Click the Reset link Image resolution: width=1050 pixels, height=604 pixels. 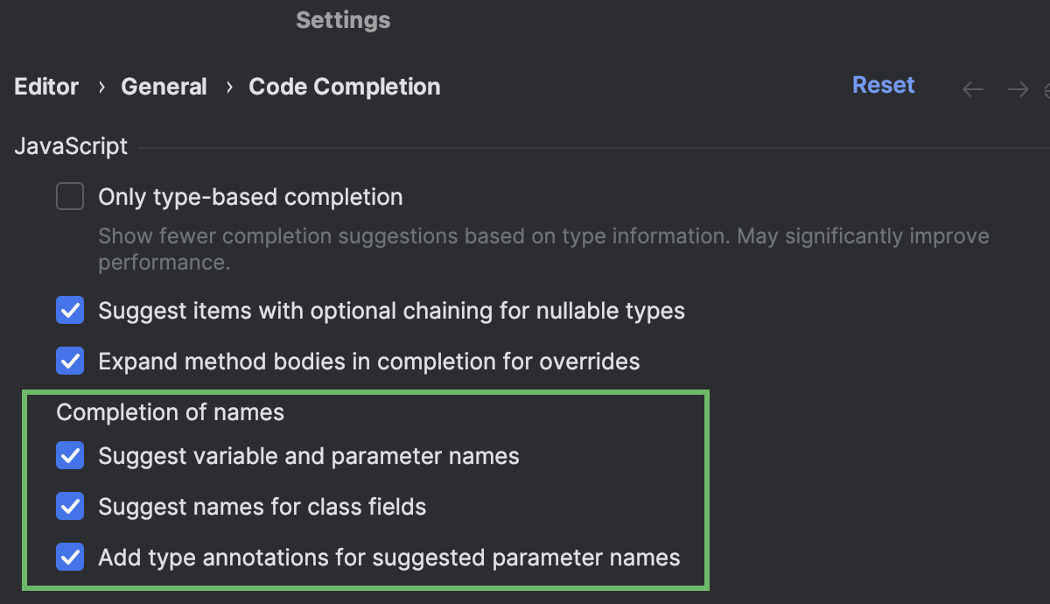coord(883,85)
